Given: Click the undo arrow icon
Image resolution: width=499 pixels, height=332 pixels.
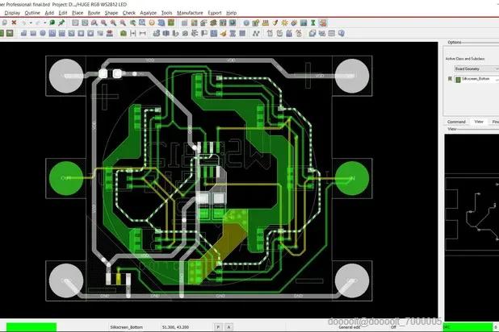Looking at the screenshot, I should (23, 23).
